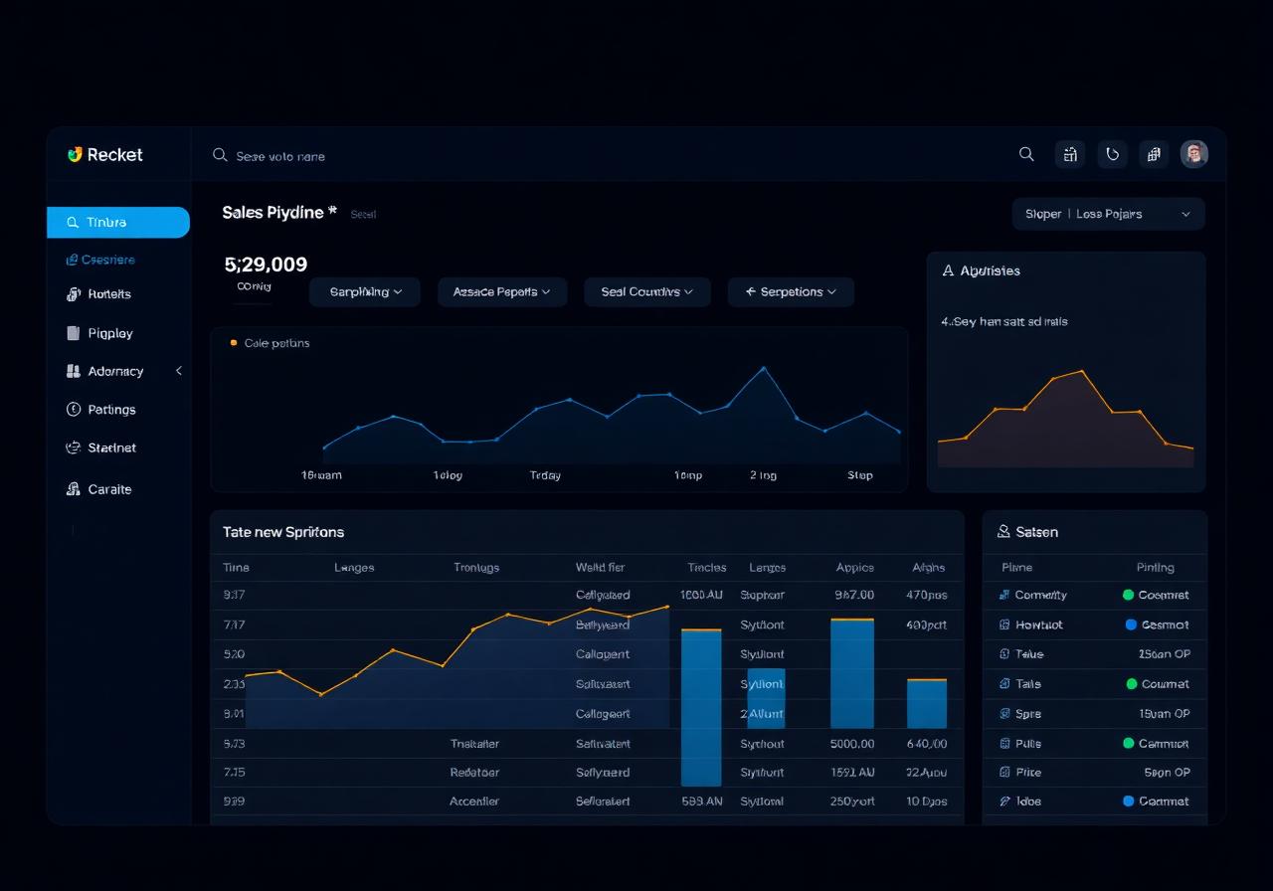Open the user avatar profile
Screen dimensions: 1273x891
point(1194,153)
